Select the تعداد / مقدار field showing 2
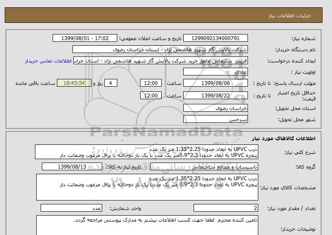Screen dimensions: 332x235 (226, 208)
